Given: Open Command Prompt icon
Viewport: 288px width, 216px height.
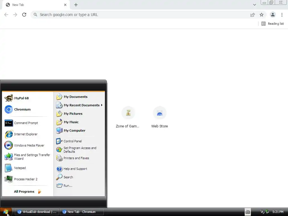Looking at the screenshot, I should click(x=9, y=123).
